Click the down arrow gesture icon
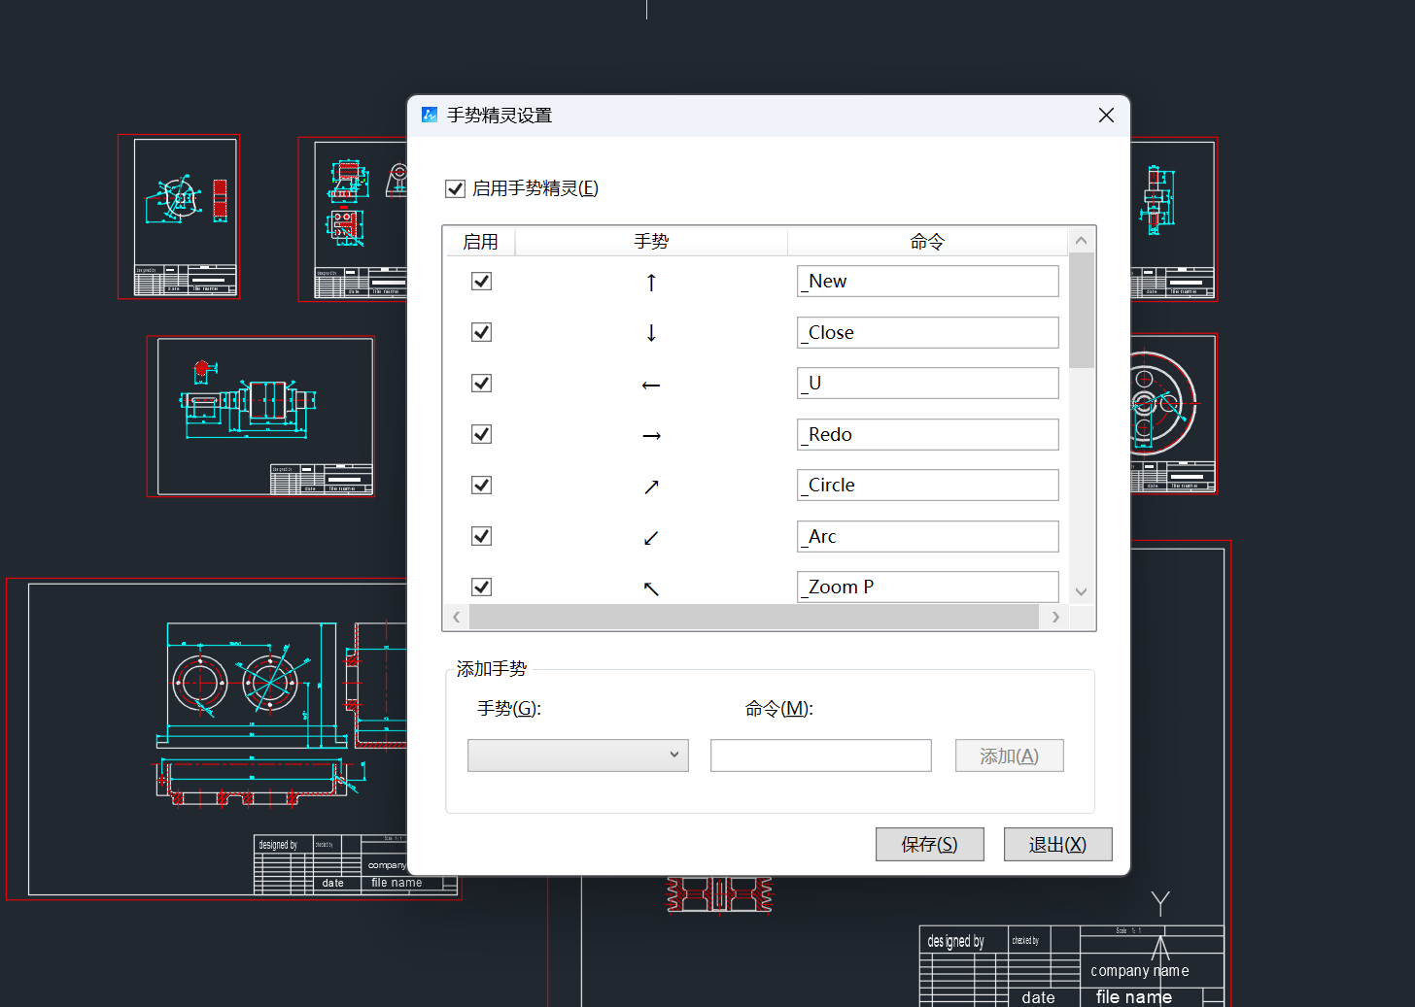The width and height of the screenshot is (1415, 1007). point(651,333)
